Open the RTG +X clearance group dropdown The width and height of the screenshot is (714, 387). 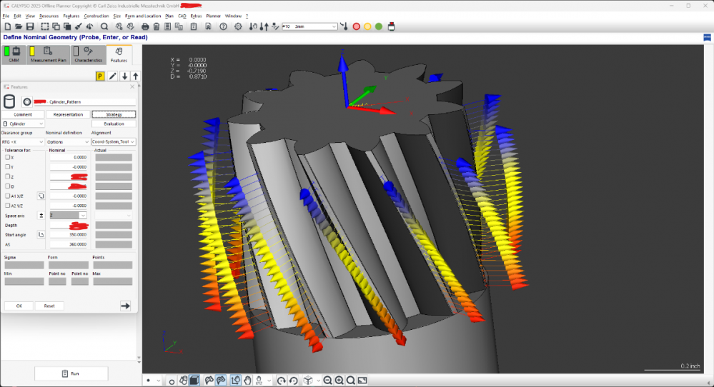(x=22, y=142)
